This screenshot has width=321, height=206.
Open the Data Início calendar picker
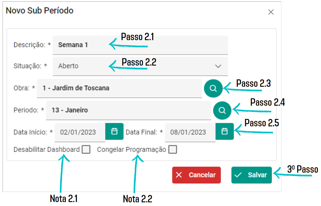114,131
